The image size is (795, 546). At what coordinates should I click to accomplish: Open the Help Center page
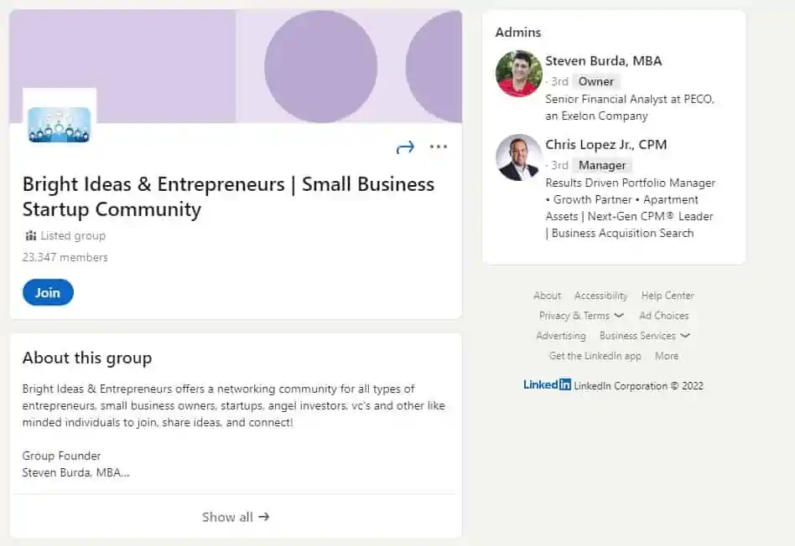point(667,296)
